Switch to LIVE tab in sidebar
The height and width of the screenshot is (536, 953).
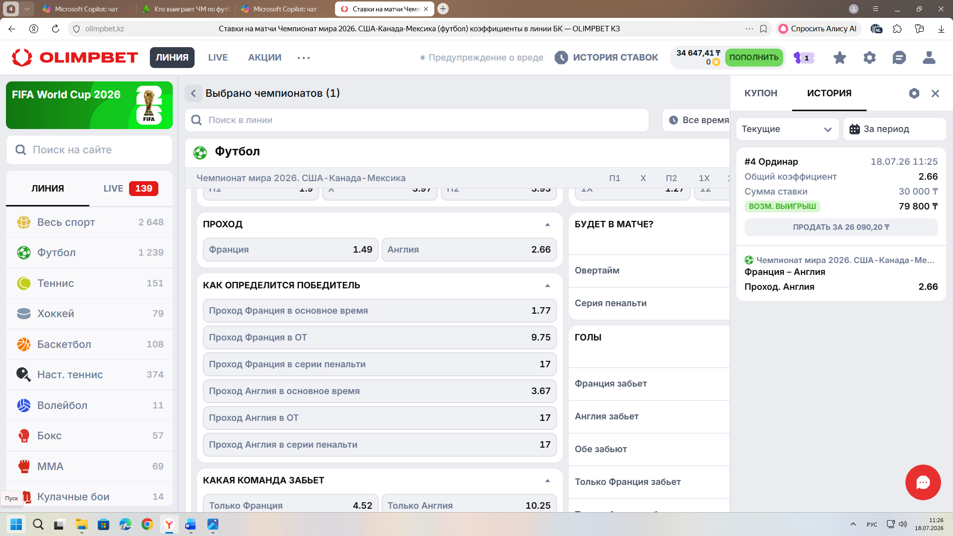tap(131, 189)
